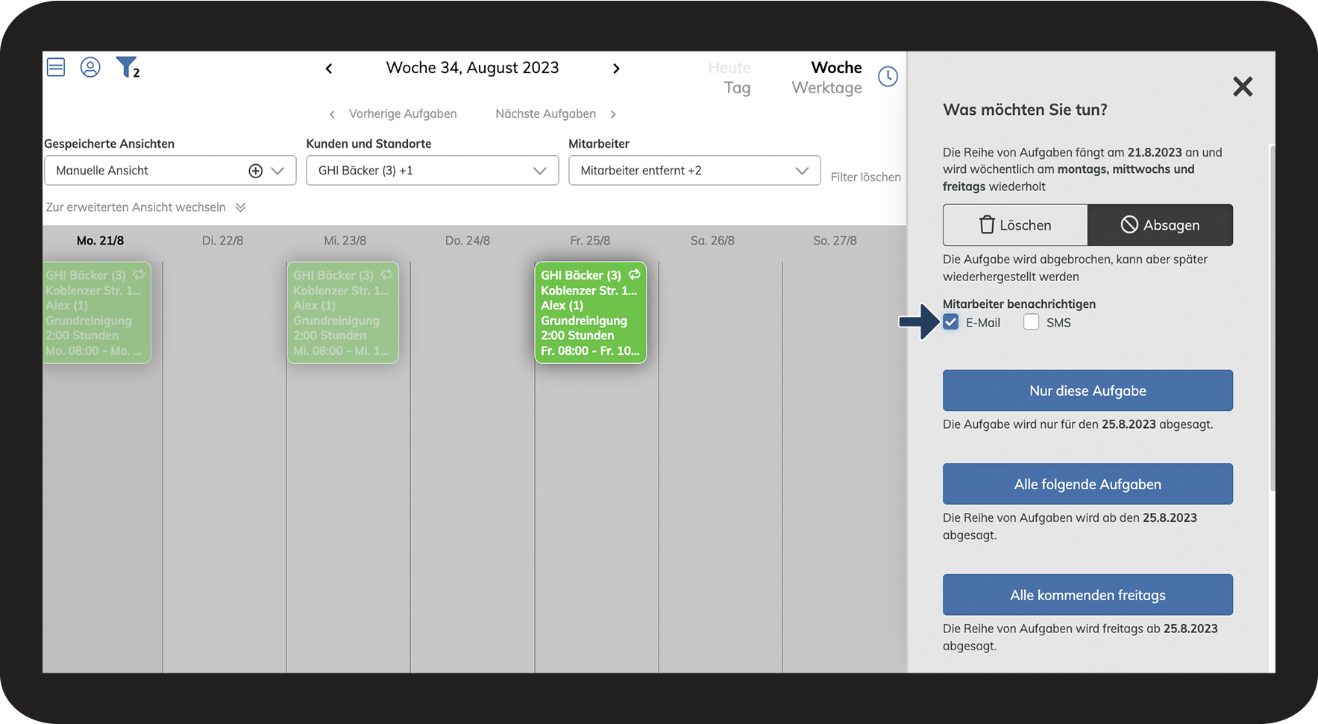The image size is (1318, 724).
Task: Go to next week arrow
Action: (616, 69)
